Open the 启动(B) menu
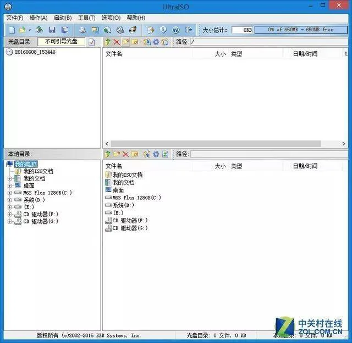This screenshot has width=352, height=343. (x=63, y=18)
